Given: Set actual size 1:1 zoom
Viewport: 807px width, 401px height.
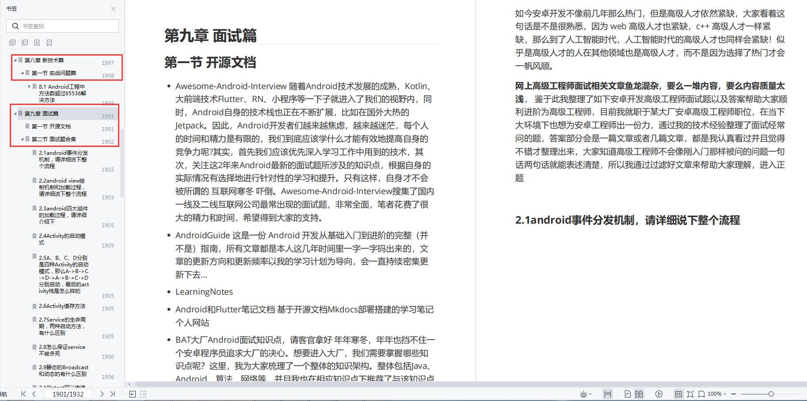Looking at the screenshot, I should (x=678, y=394).
